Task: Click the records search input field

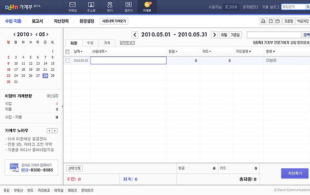Action: pyautogui.click(x=274, y=35)
